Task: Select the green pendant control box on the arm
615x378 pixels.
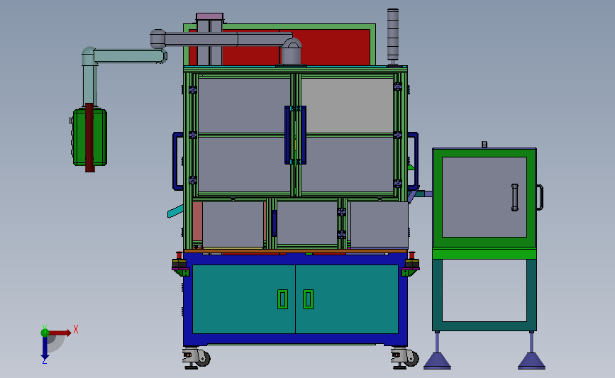Action: 90,138
